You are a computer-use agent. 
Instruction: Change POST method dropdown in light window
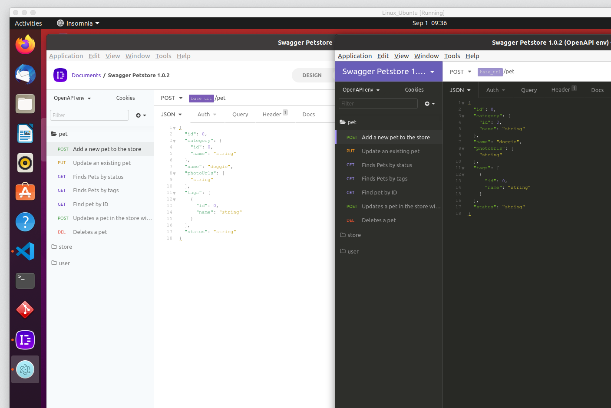click(x=172, y=98)
